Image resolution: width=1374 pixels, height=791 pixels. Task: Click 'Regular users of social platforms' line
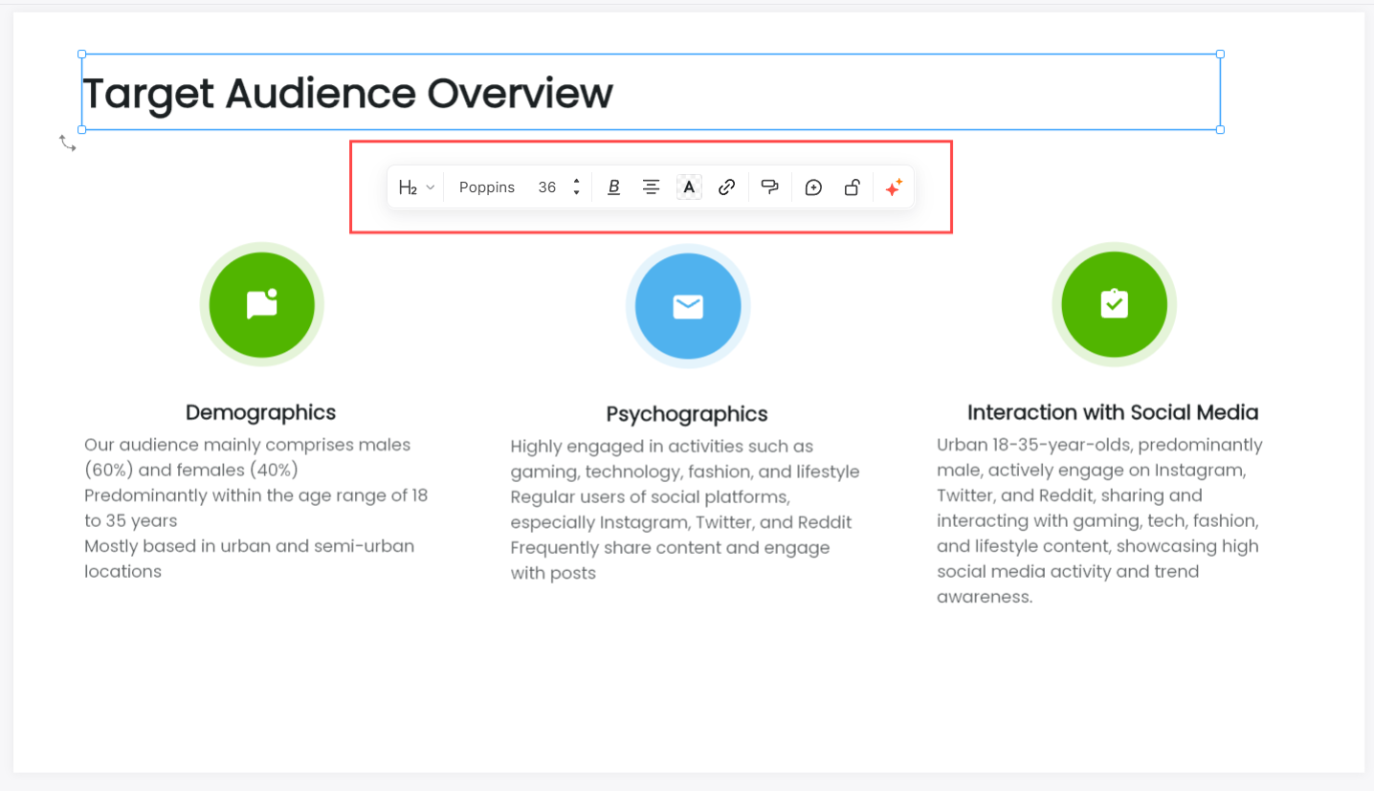click(x=681, y=510)
